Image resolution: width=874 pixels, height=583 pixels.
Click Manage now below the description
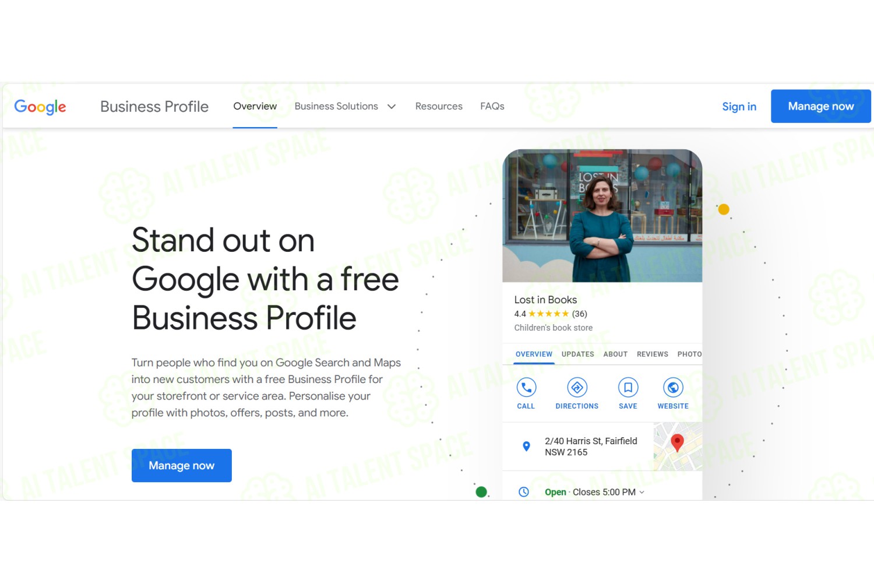tap(182, 465)
